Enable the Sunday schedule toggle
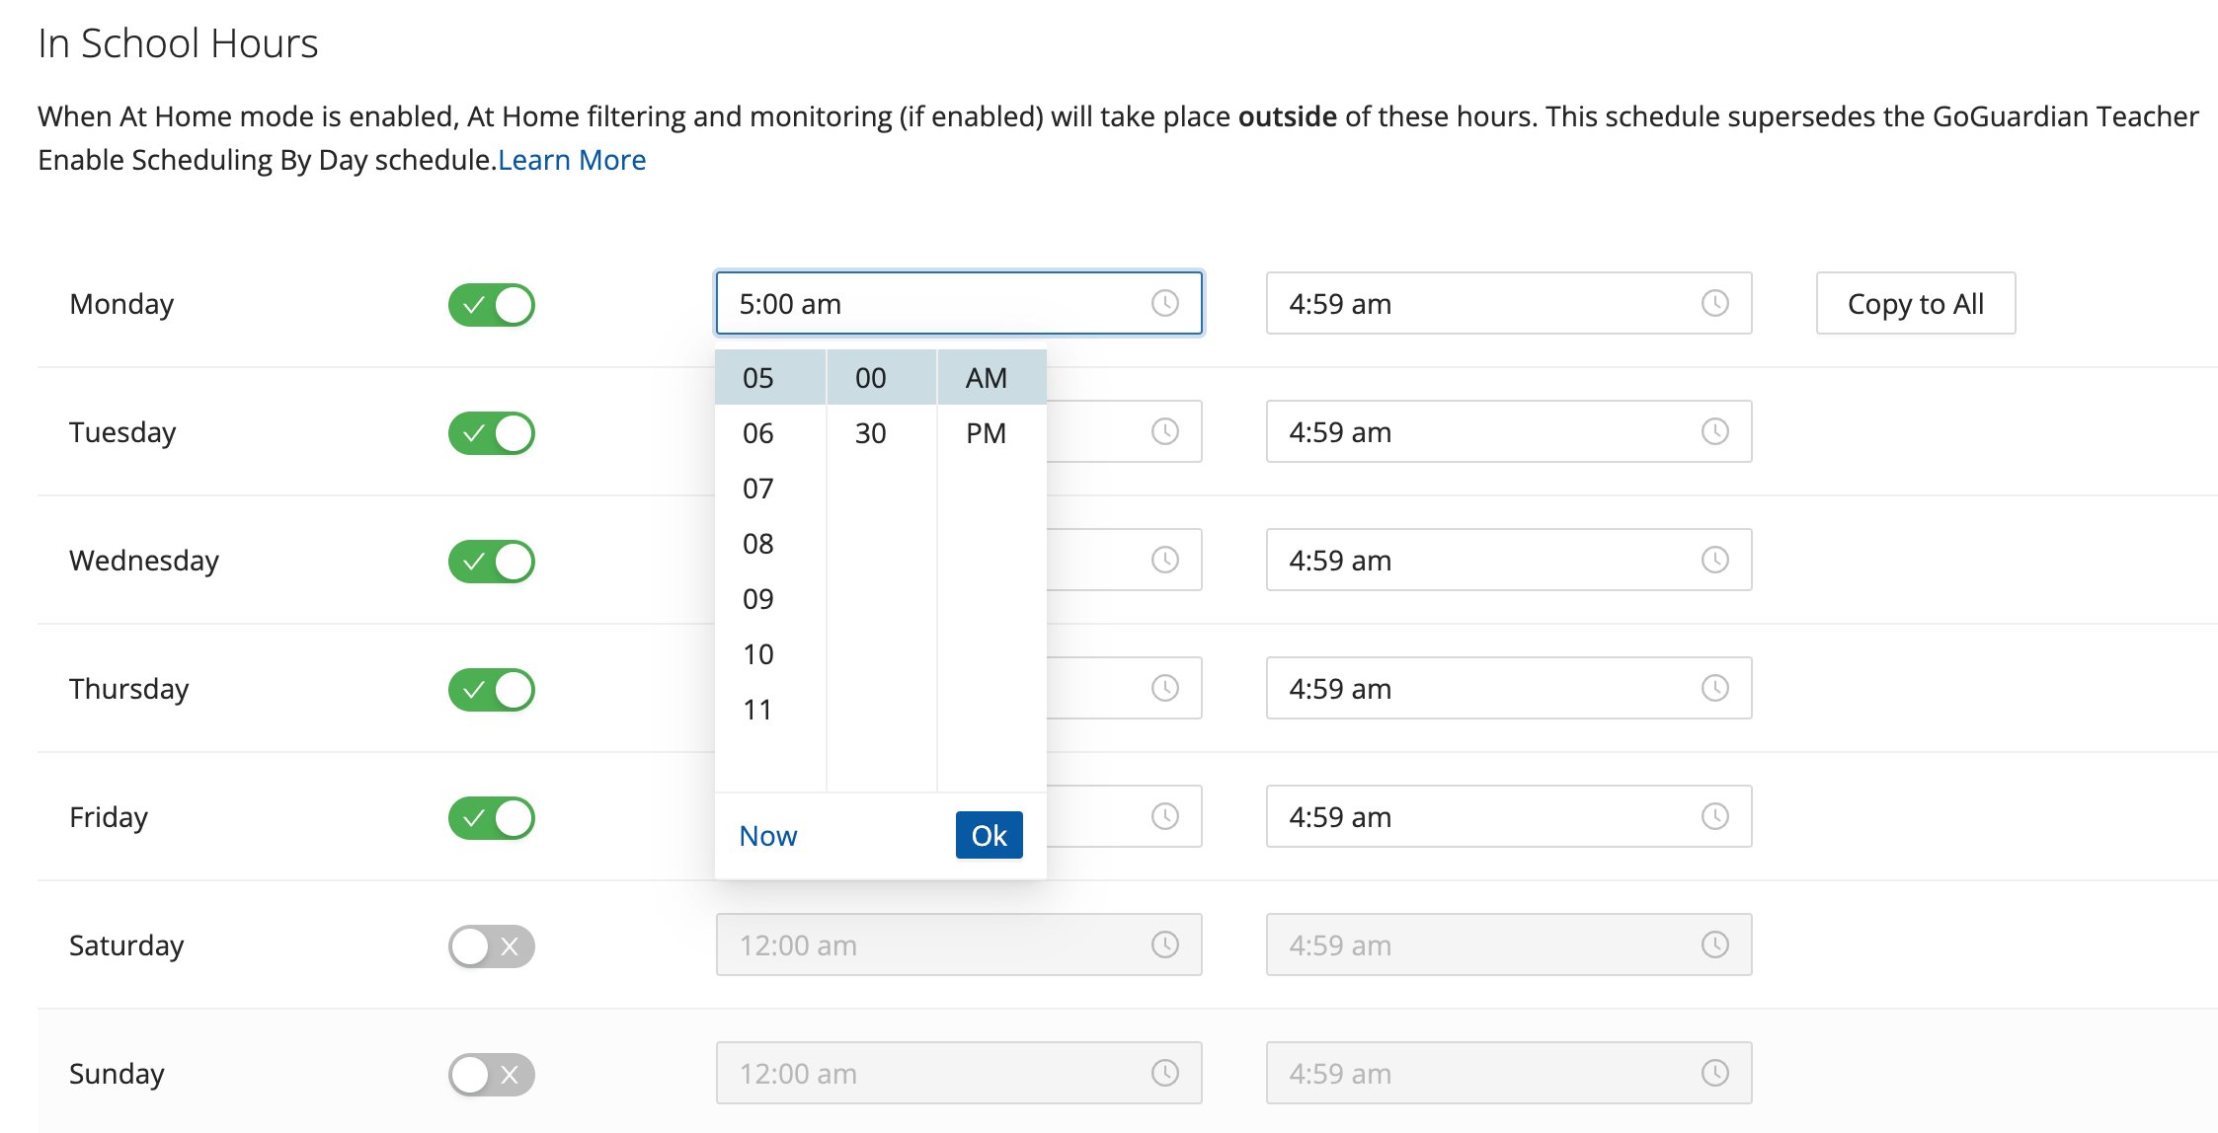Screen dimensions: 2218x1133 click(x=492, y=1075)
